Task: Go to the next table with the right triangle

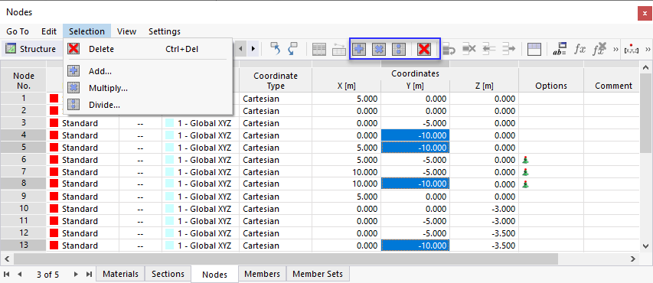Action: pos(253,49)
